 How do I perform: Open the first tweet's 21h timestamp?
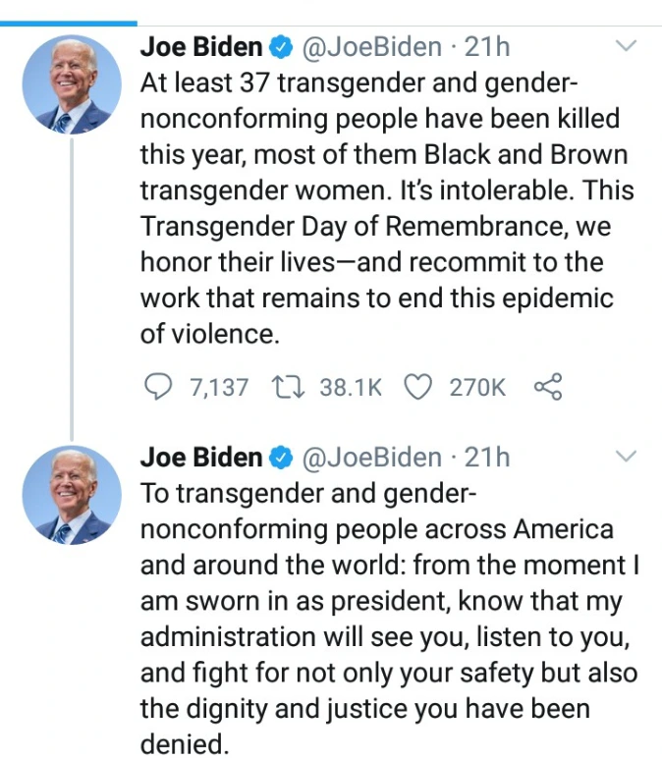click(487, 47)
